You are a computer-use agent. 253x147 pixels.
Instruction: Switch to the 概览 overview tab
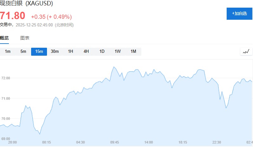pos(4,38)
